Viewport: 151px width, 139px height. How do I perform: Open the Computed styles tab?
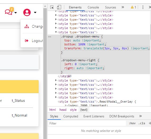[x=71, y=116]
